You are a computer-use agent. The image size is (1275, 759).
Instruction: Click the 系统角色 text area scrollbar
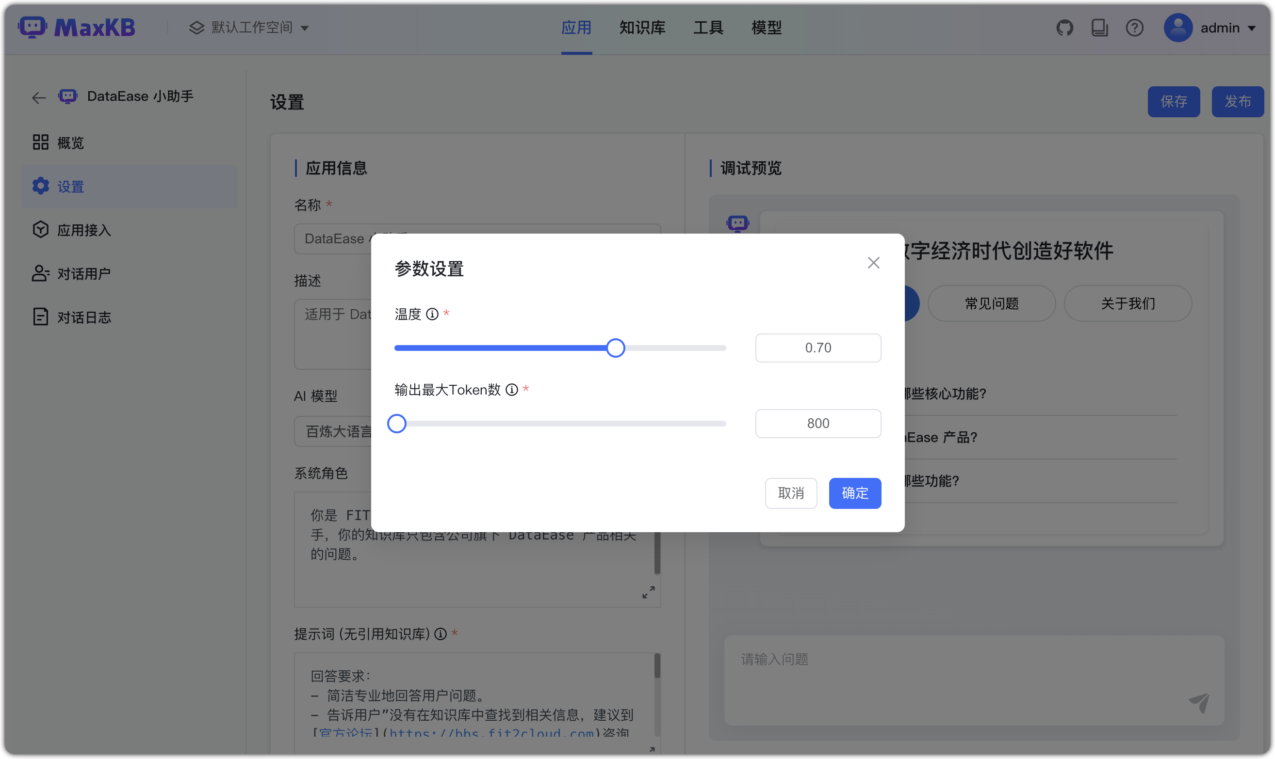click(657, 553)
